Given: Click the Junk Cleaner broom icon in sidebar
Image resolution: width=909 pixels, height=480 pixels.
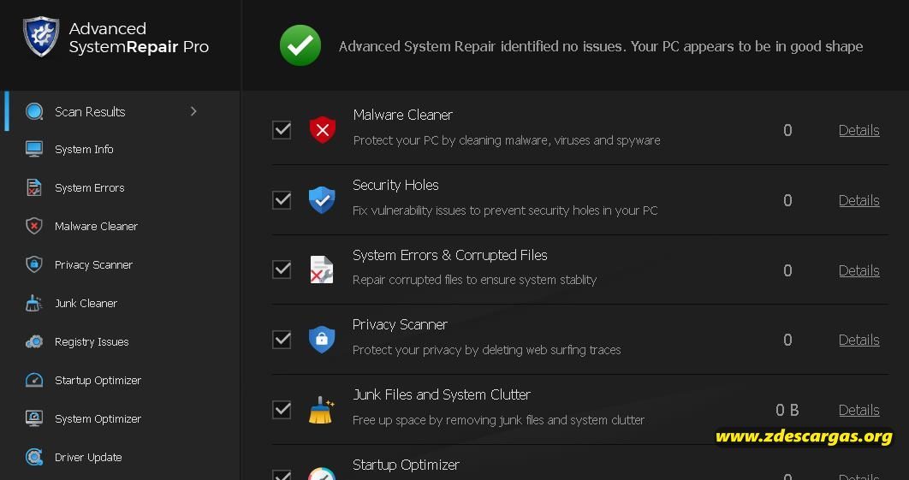Looking at the screenshot, I should click(x=34, y=303).
